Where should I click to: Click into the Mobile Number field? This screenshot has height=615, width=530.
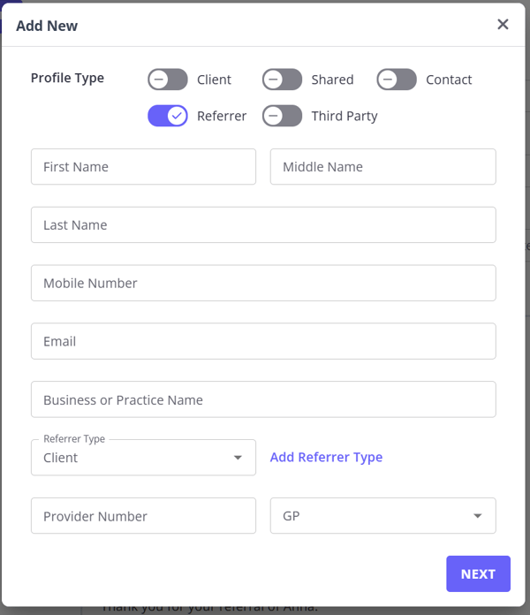click(x=263, y=284)
